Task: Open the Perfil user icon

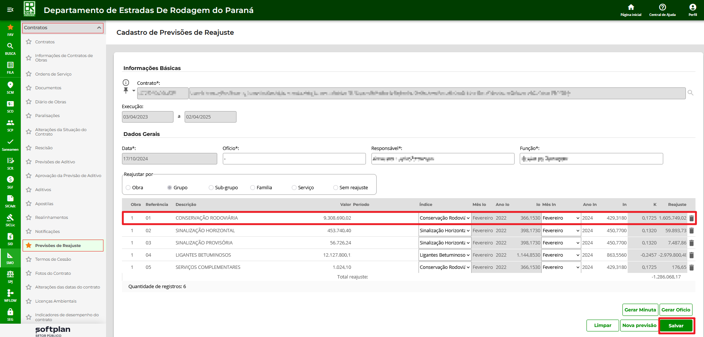Action: tap(693, 7)
